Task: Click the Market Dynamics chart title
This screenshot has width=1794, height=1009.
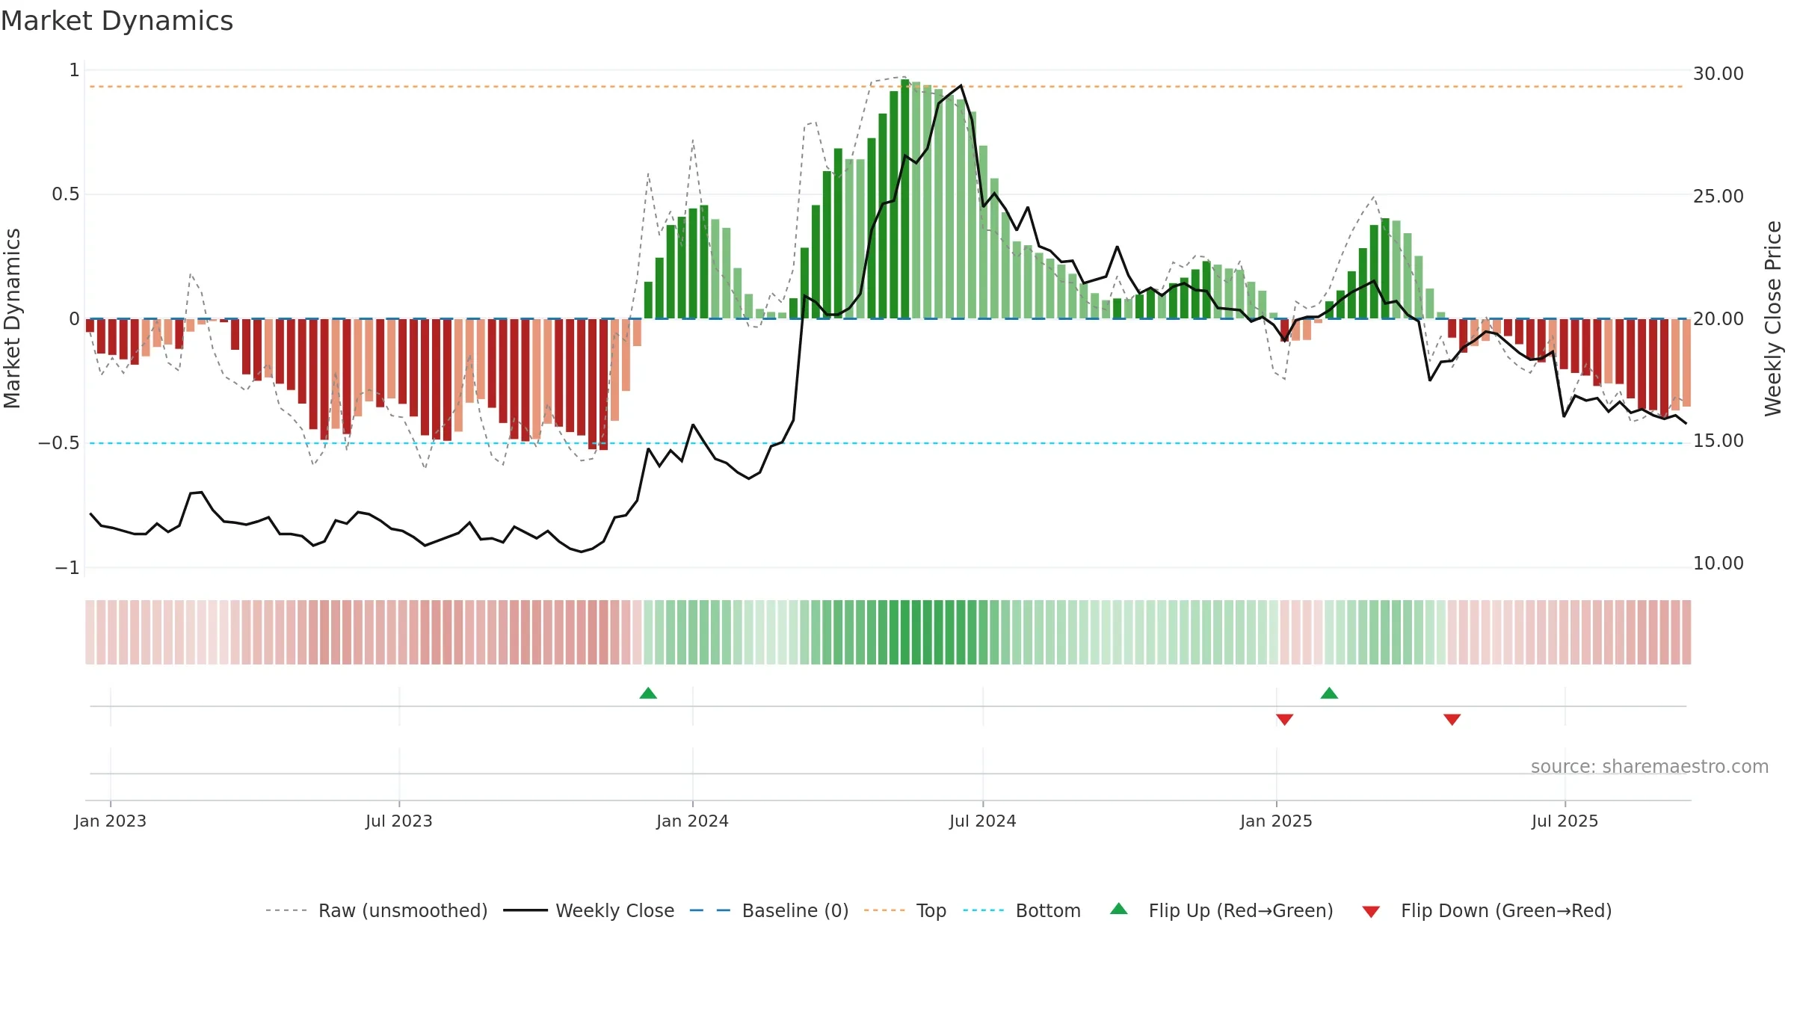Action: (x=117, y=21)
